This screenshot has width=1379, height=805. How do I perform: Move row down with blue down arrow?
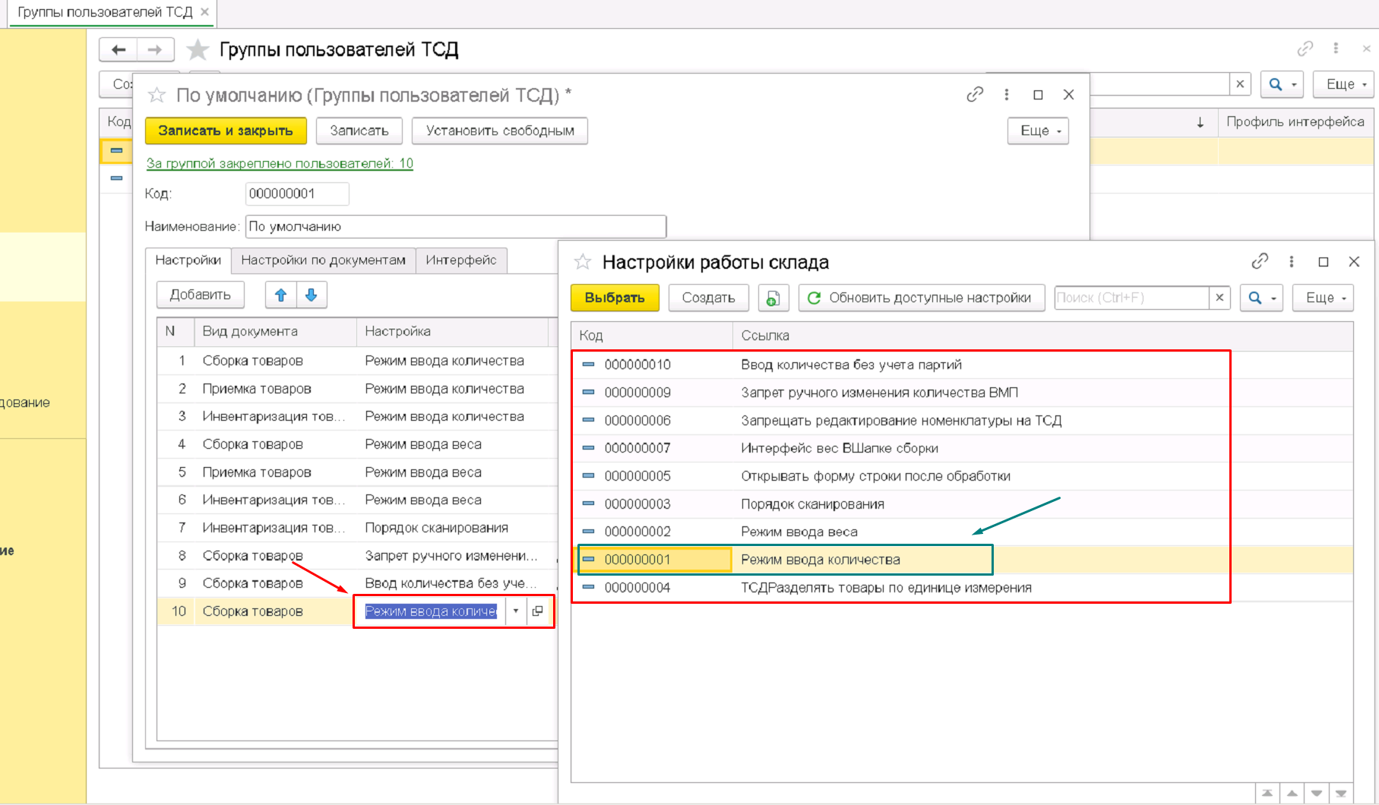tap(312, 295)
